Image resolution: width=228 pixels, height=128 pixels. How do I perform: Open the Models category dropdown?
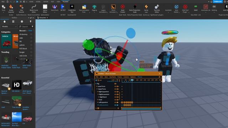click(9, 27)
